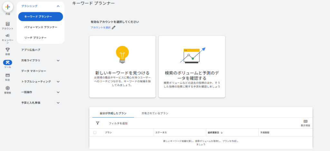Open the 管理者 gear icon
Viewport: 330px width, 151px height.
(x=8, y=88)
